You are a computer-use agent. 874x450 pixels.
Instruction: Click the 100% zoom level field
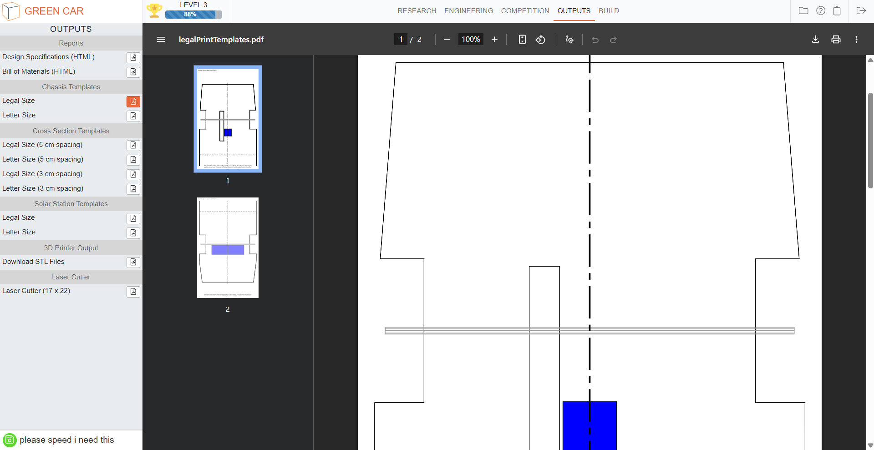click(x=471, y=40)
